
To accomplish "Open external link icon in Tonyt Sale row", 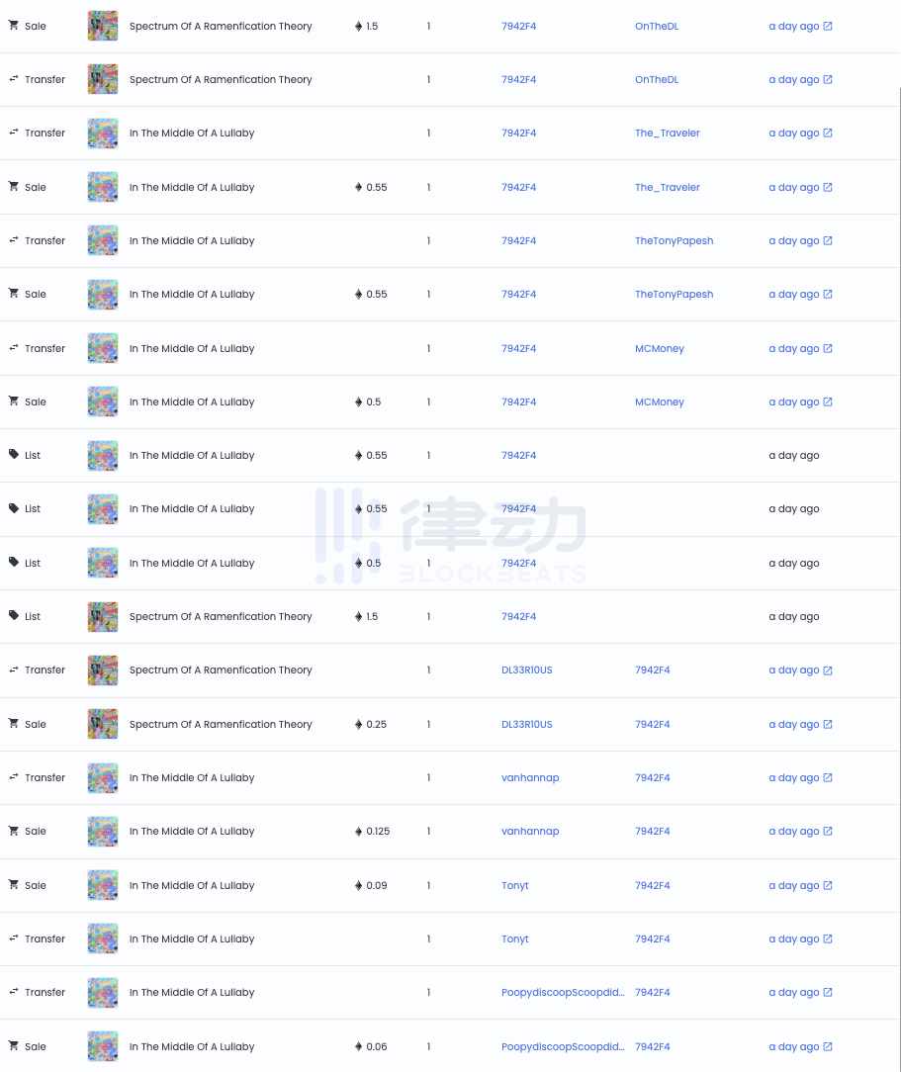I will click(828, 885).
